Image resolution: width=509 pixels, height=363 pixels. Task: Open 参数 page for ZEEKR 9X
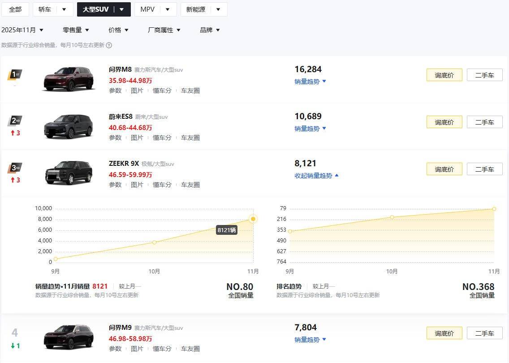pyautogui.click(x=115, y=185)
